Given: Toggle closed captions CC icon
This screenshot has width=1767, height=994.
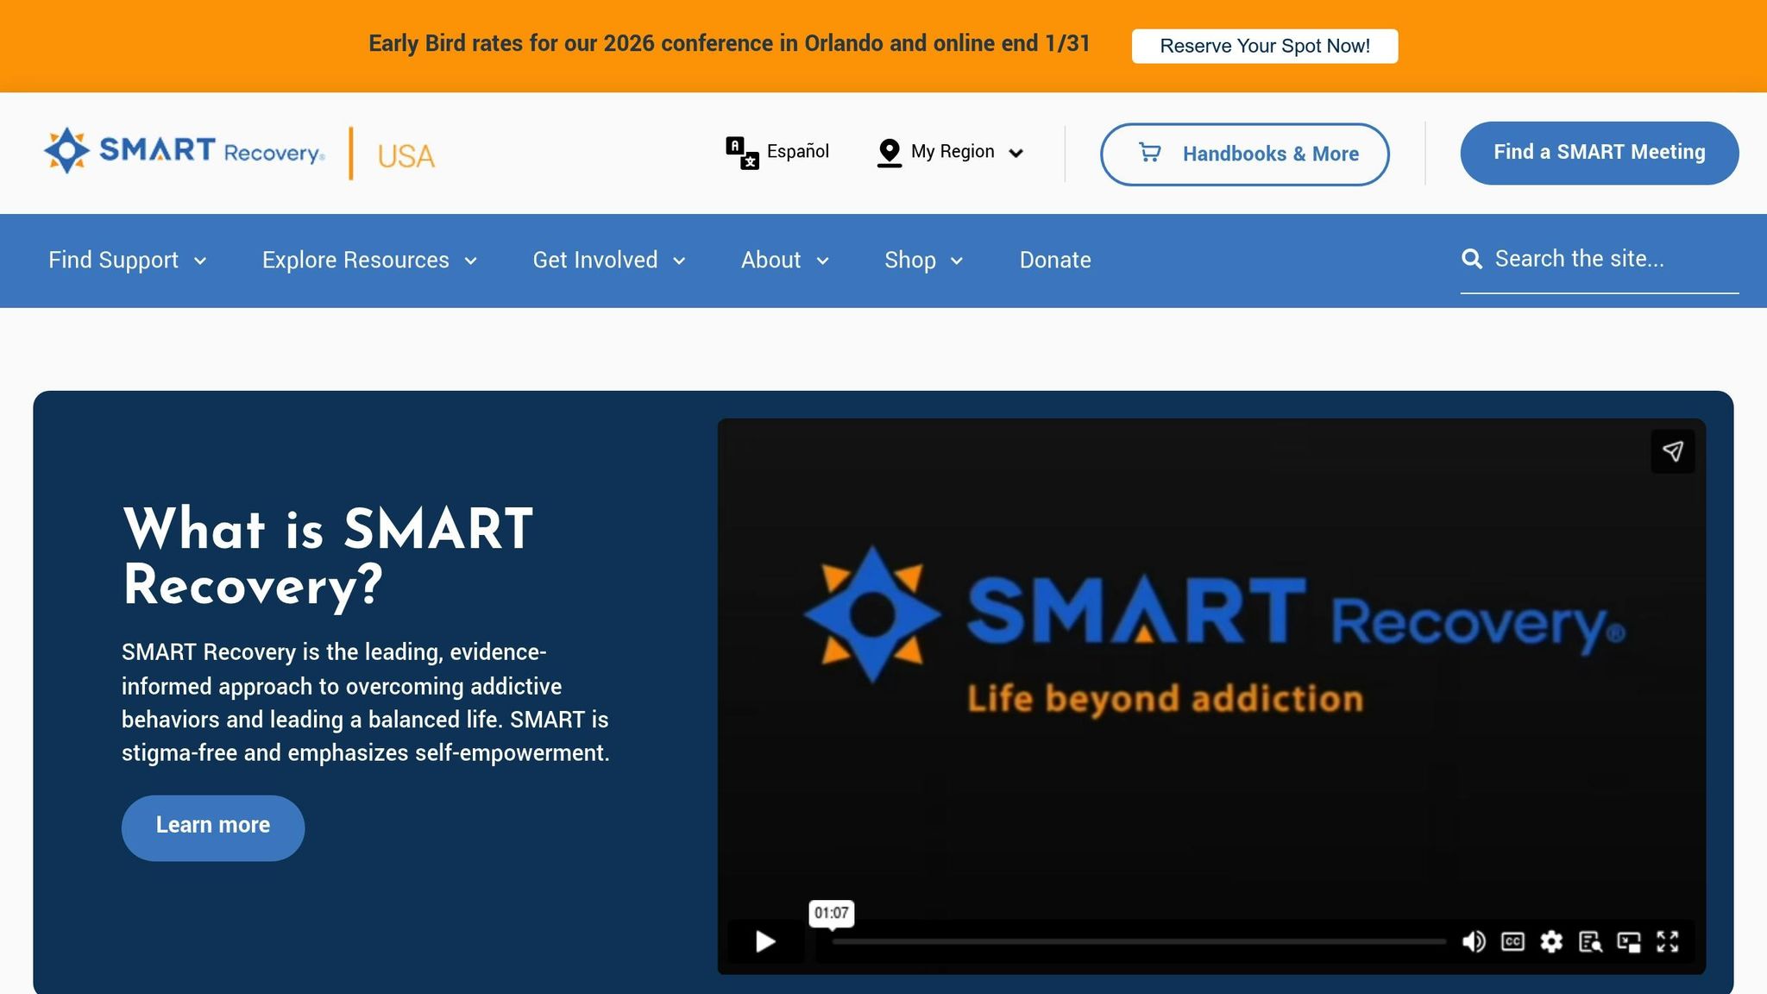Looking at the screenshot, I should (x=1512, y=941).
